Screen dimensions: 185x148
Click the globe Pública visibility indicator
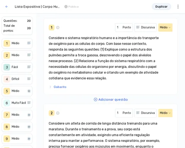71,7
